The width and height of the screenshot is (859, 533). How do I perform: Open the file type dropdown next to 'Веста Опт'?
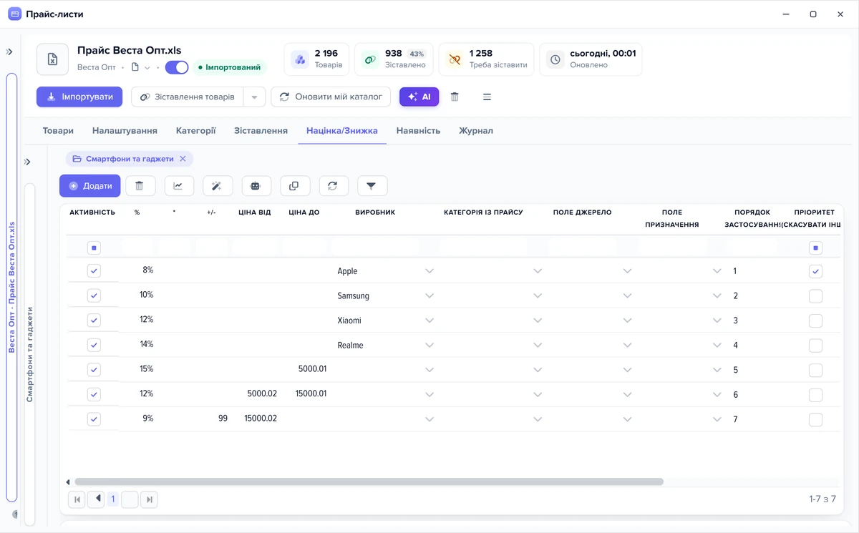(x=147, y=68)
